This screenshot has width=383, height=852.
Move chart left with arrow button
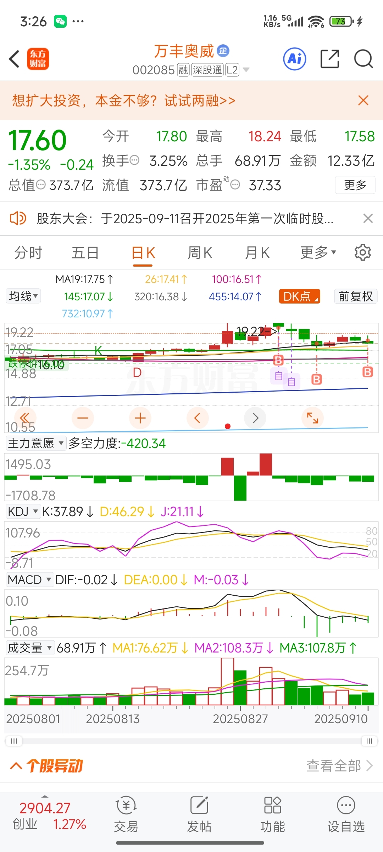pos(198,418)
